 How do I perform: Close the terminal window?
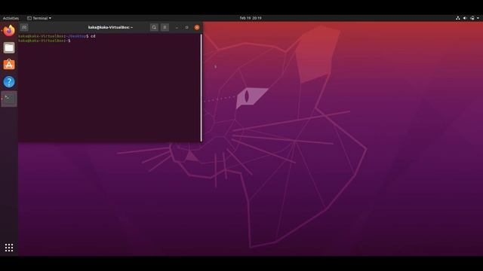pos(197,27)
